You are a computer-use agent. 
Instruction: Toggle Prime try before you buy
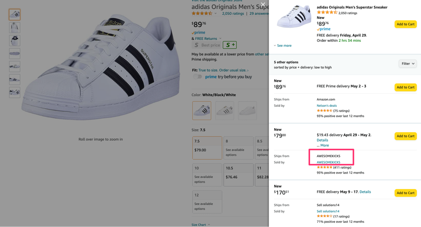[x=198, y=77]
